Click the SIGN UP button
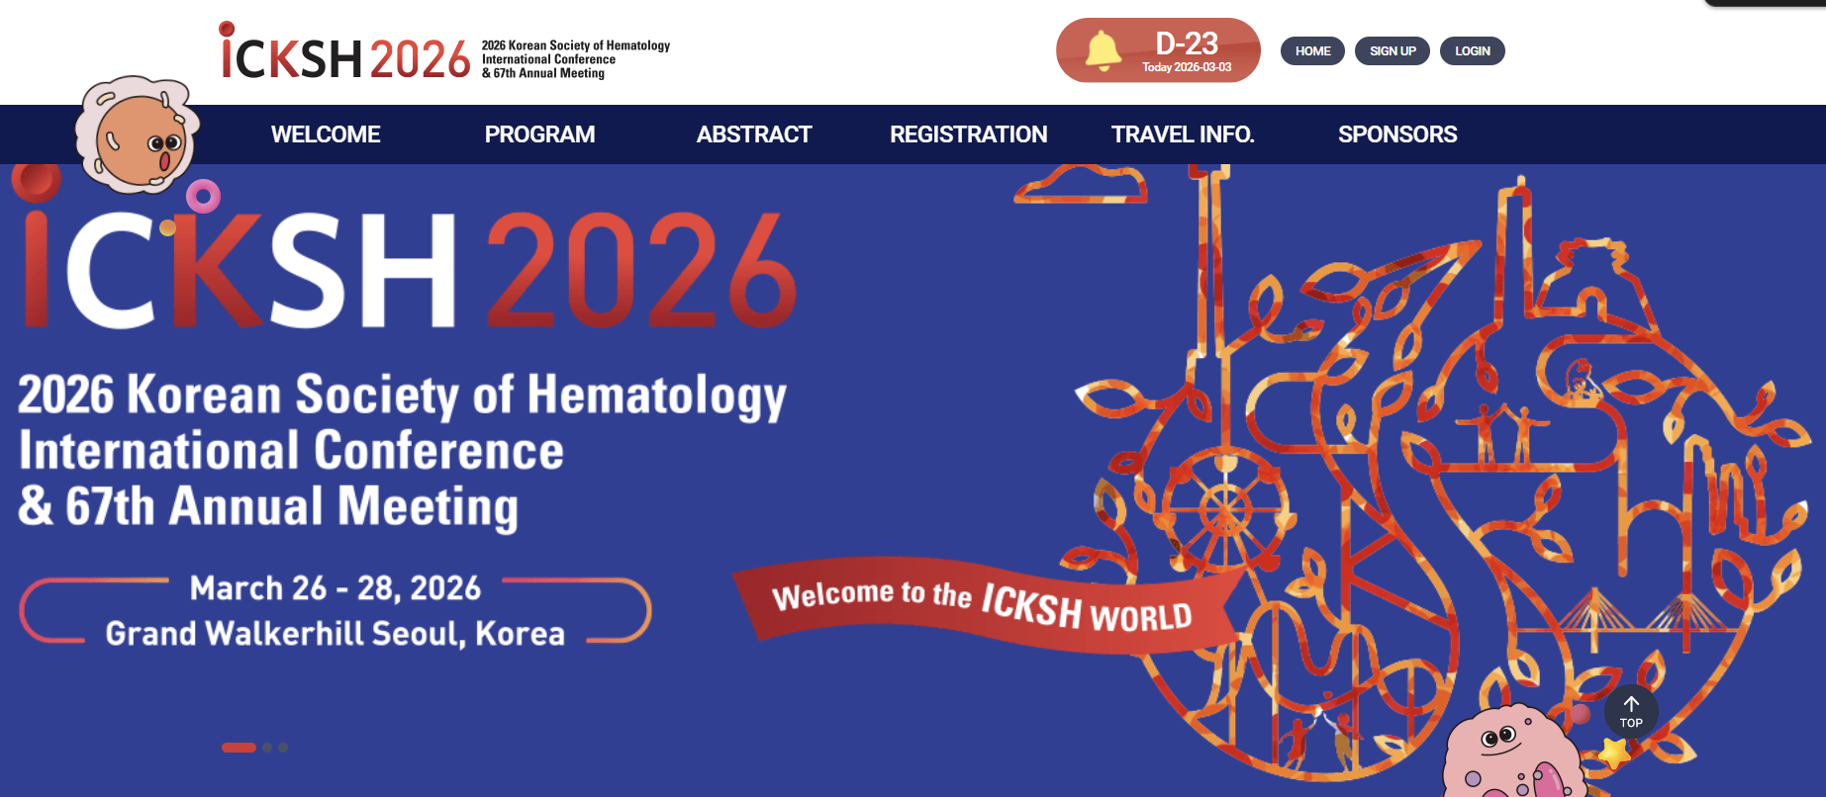 [x=1392, y=51]
